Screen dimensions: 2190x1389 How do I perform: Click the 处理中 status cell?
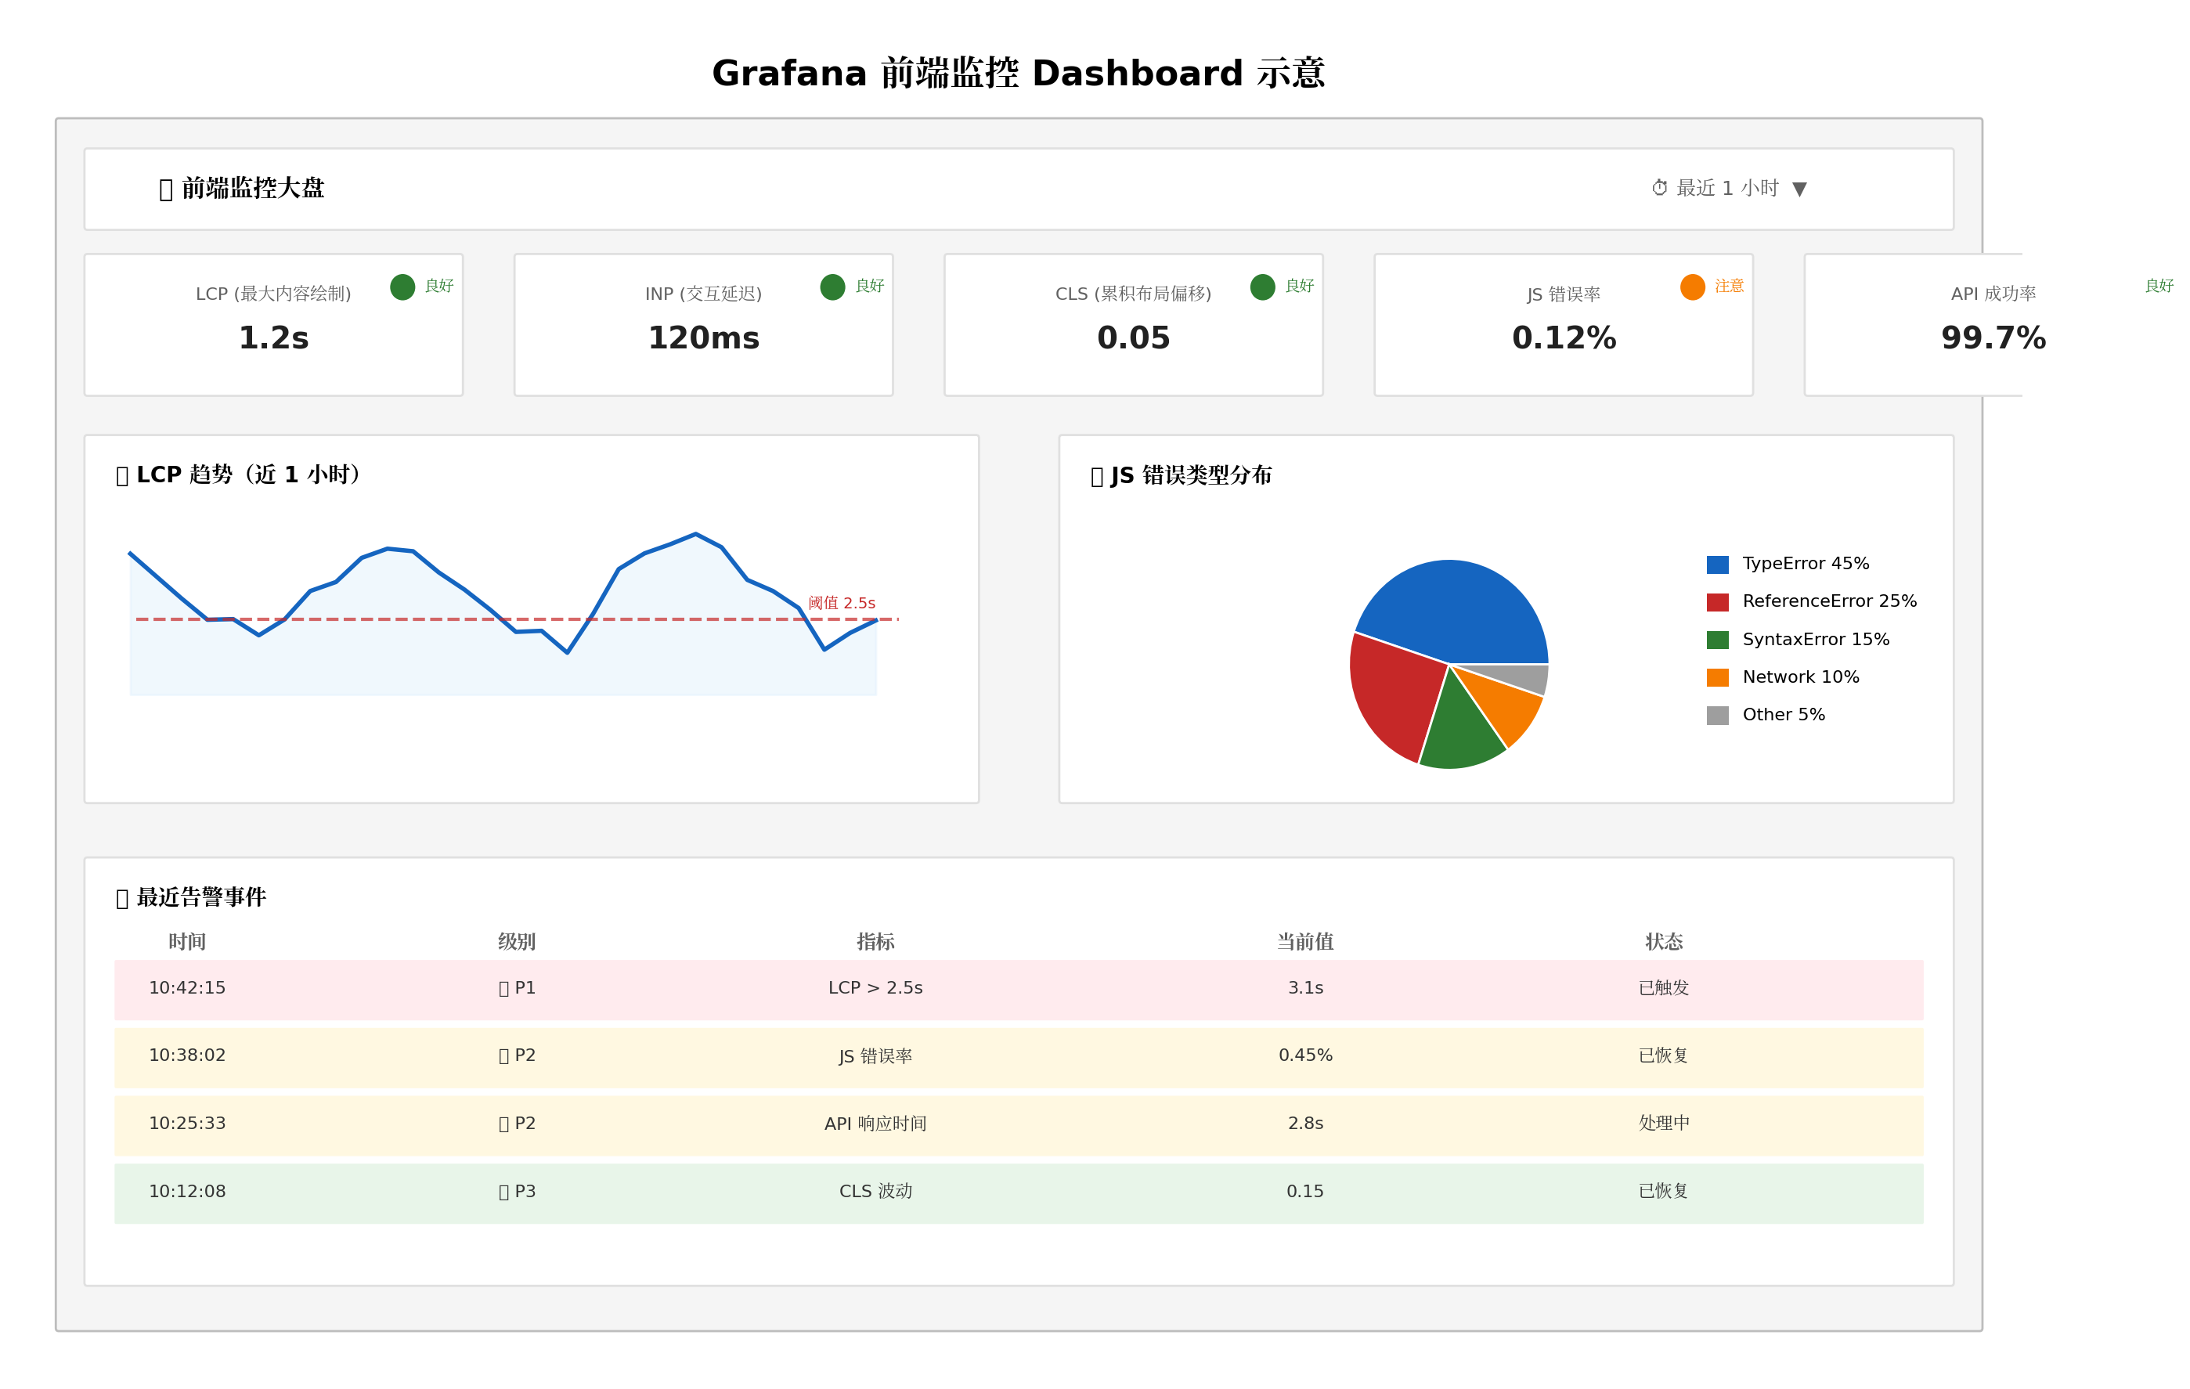1665,1124
